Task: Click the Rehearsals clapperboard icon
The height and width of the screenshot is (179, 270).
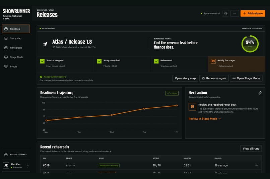Action: (6, 48)
